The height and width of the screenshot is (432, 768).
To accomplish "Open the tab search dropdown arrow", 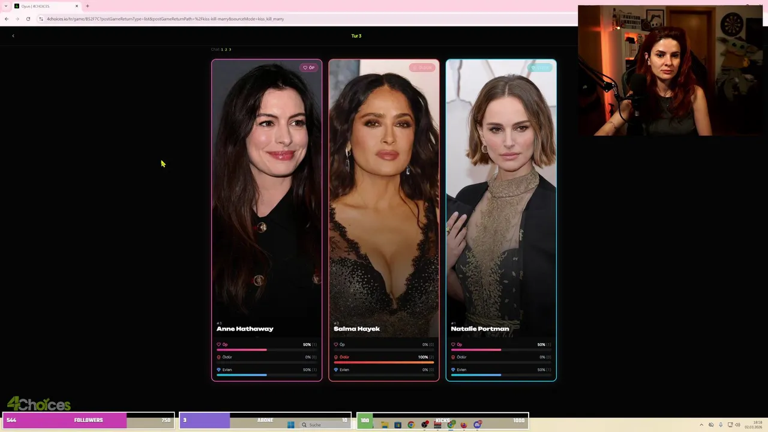I will pos(5,6).
